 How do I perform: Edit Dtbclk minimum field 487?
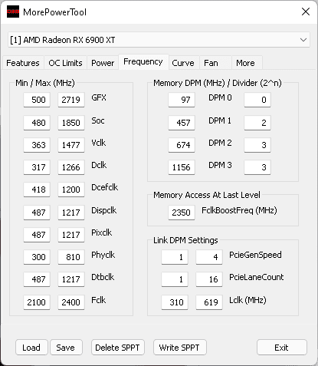(x=37, y=279)
